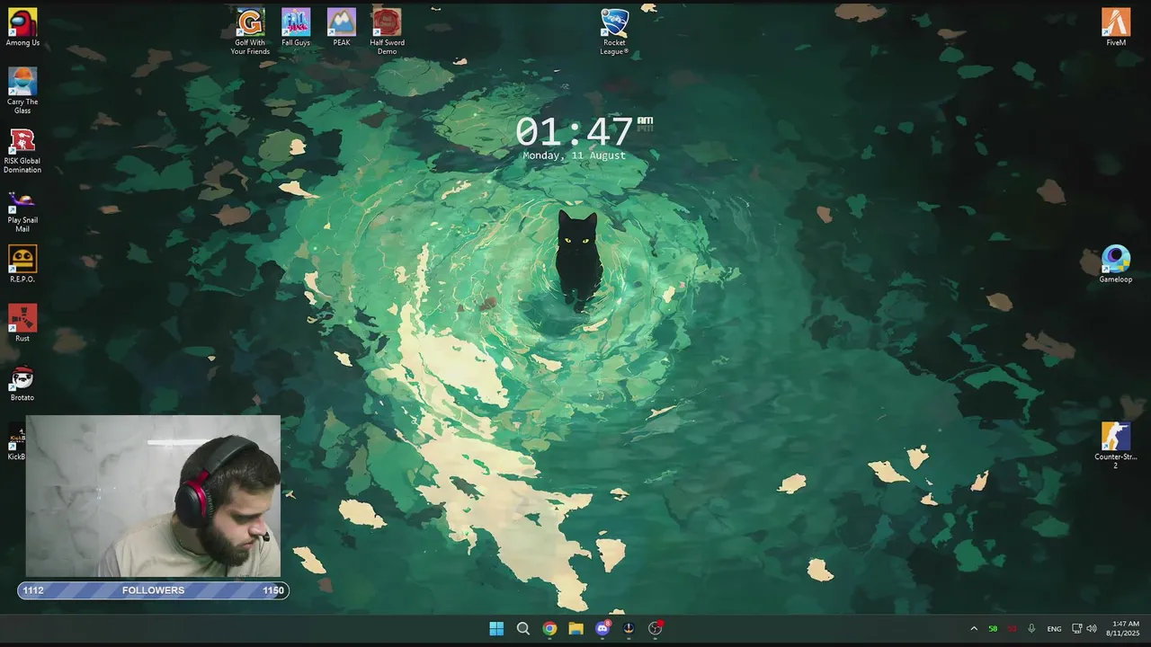Open the Windows Start menu
1151x647 pixels.
pyautogui.click(x=496, y=628)
